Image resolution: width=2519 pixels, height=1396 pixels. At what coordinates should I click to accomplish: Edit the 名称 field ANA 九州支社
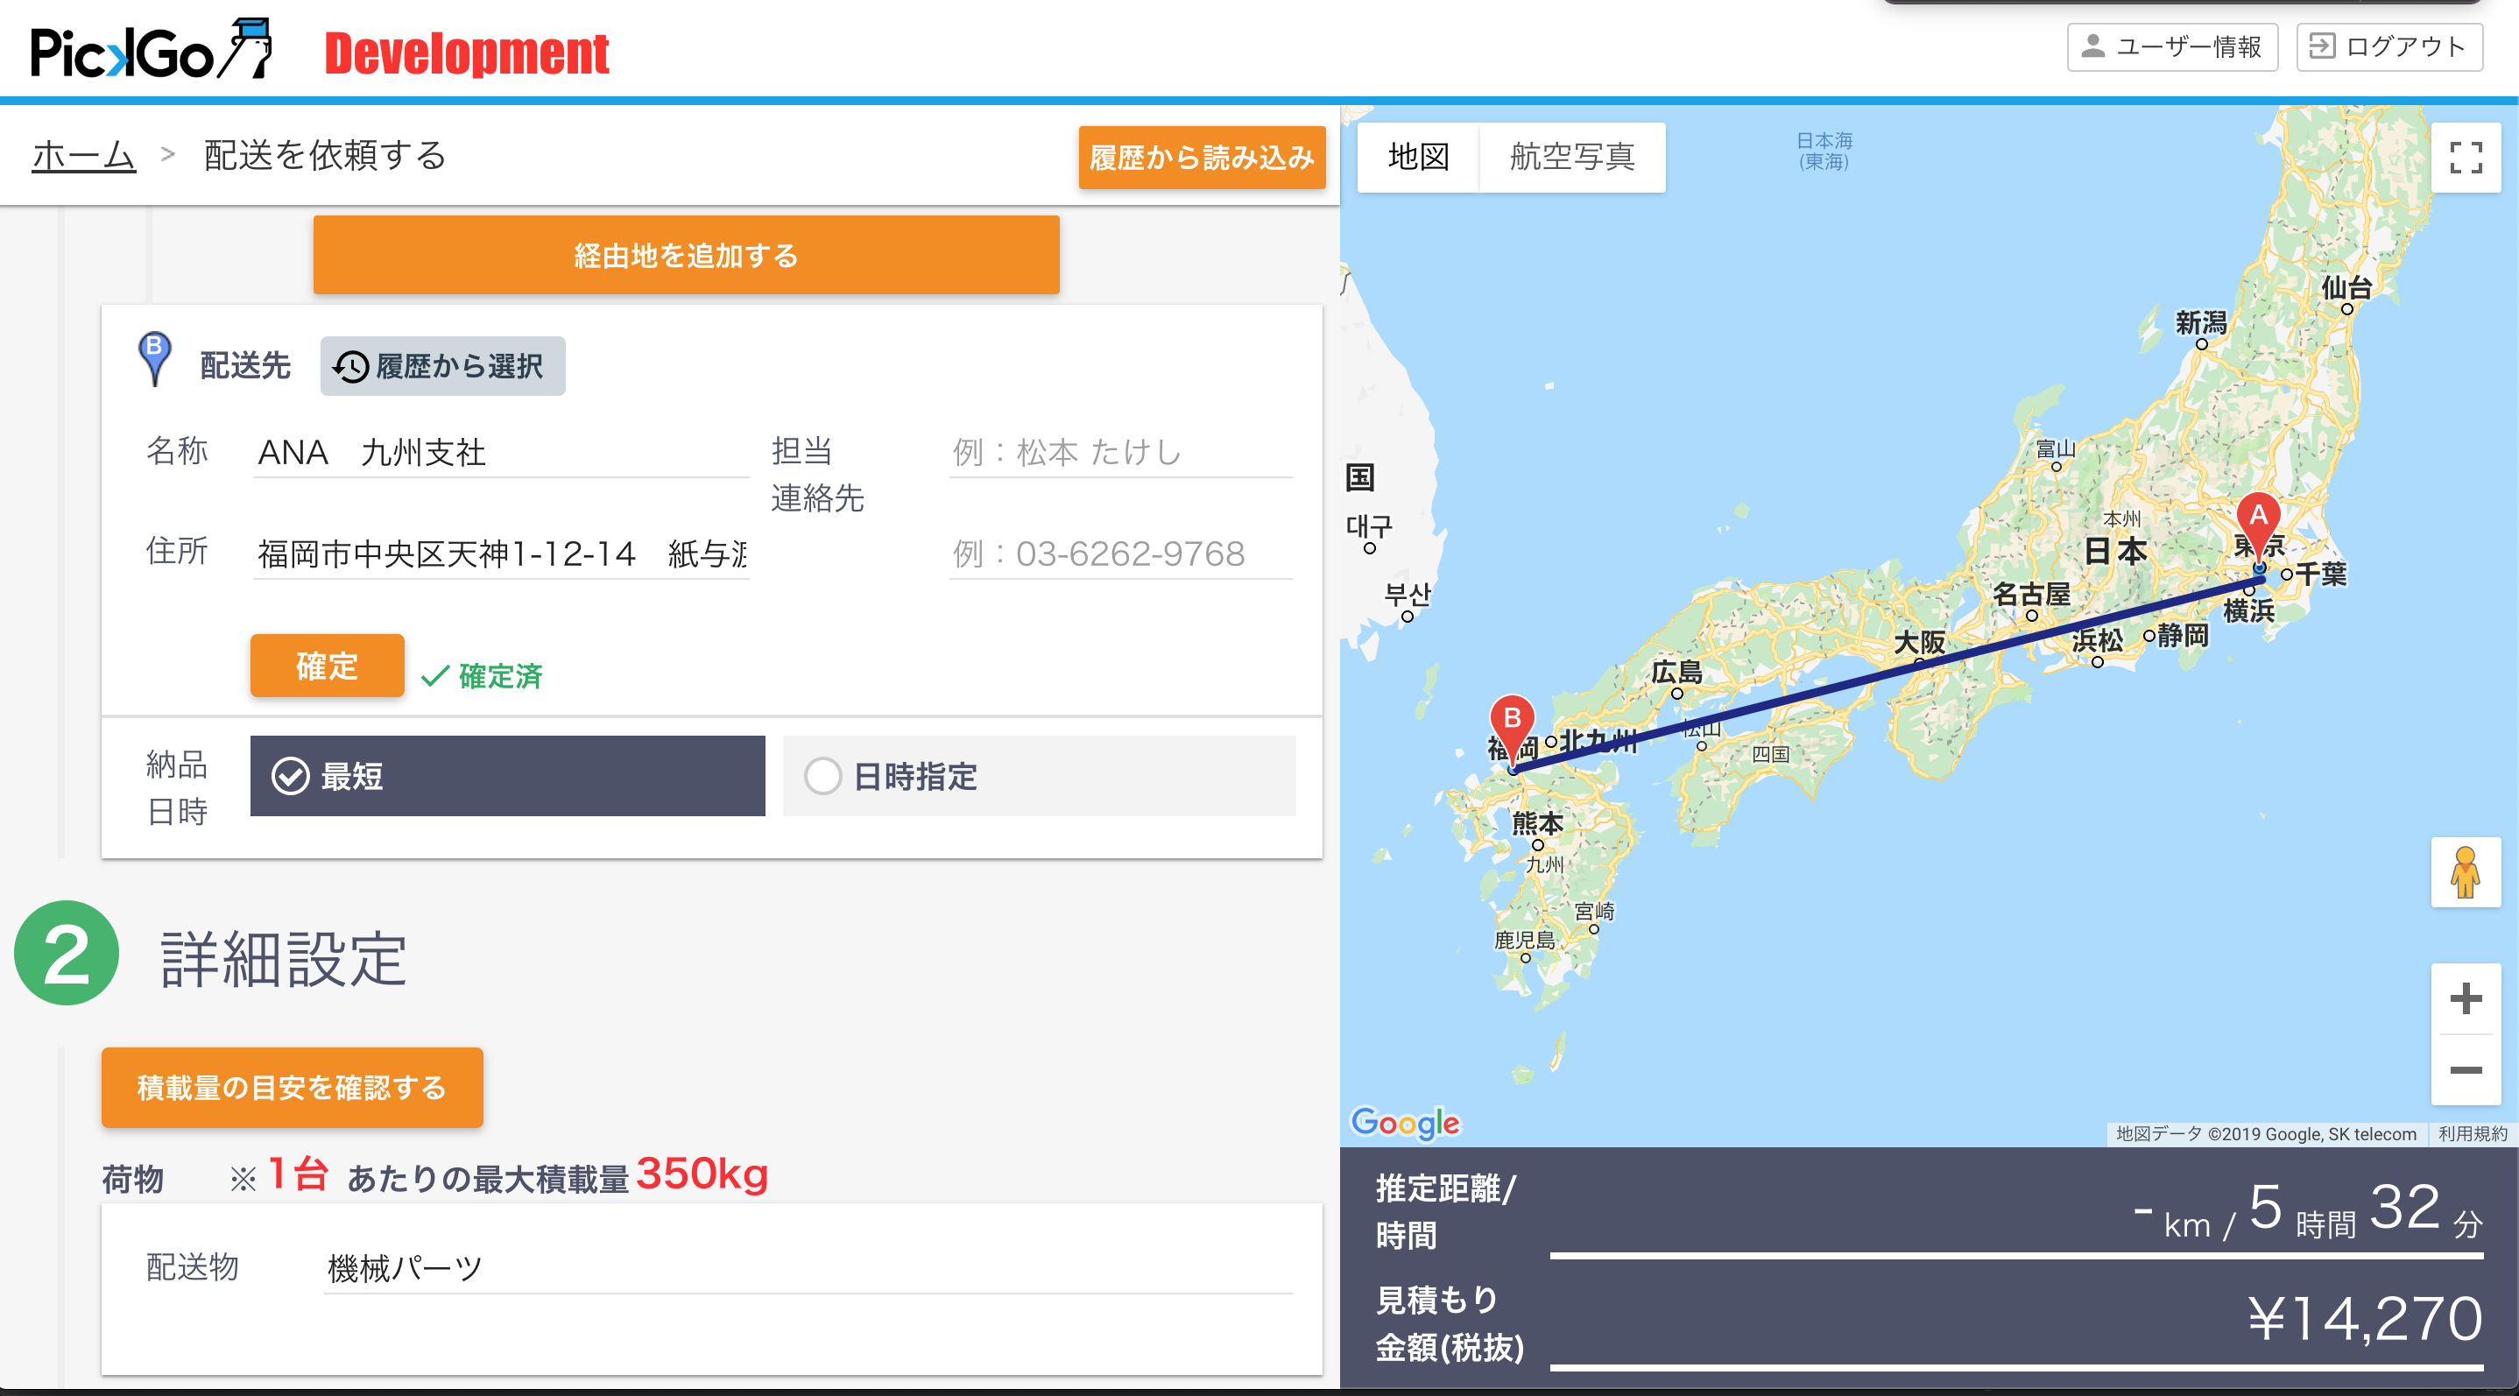[502, 453]
